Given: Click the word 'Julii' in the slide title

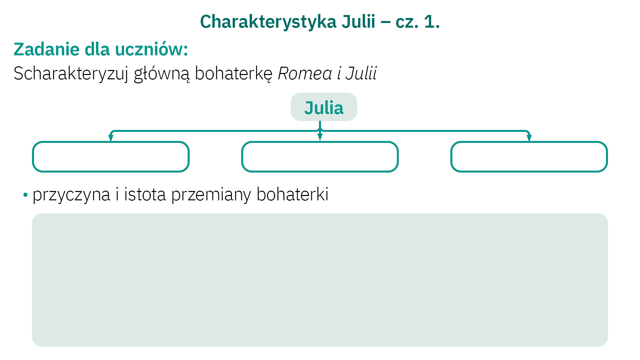Looking at the screenshot, I should point(358,22).
